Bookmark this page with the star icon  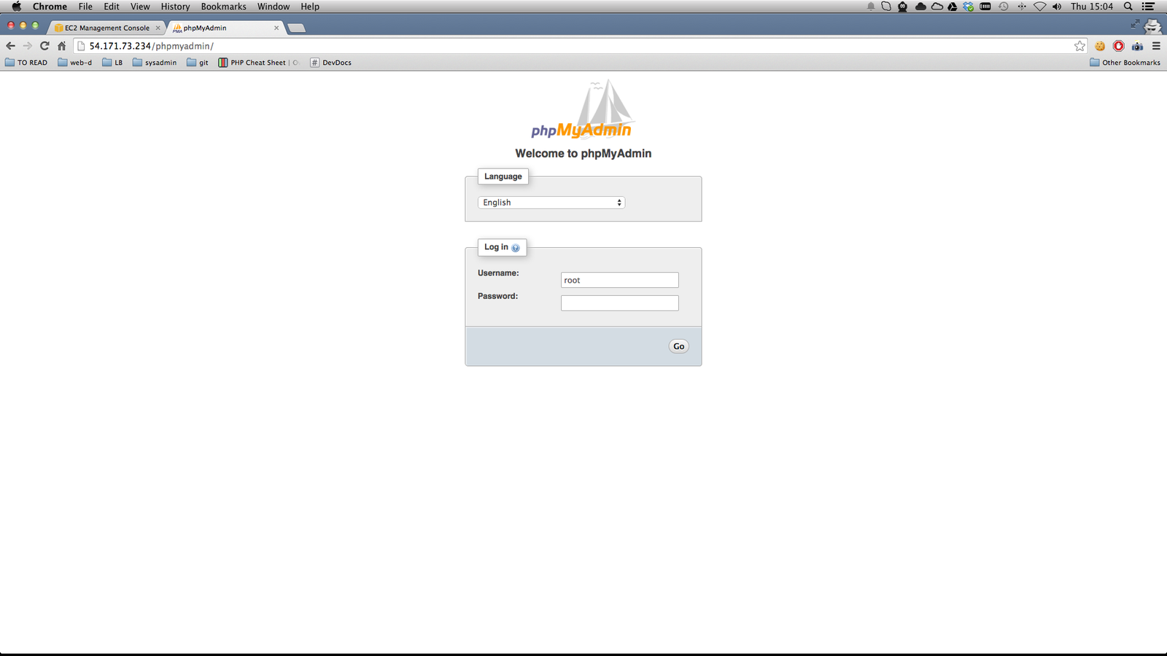pos(1079,46)
